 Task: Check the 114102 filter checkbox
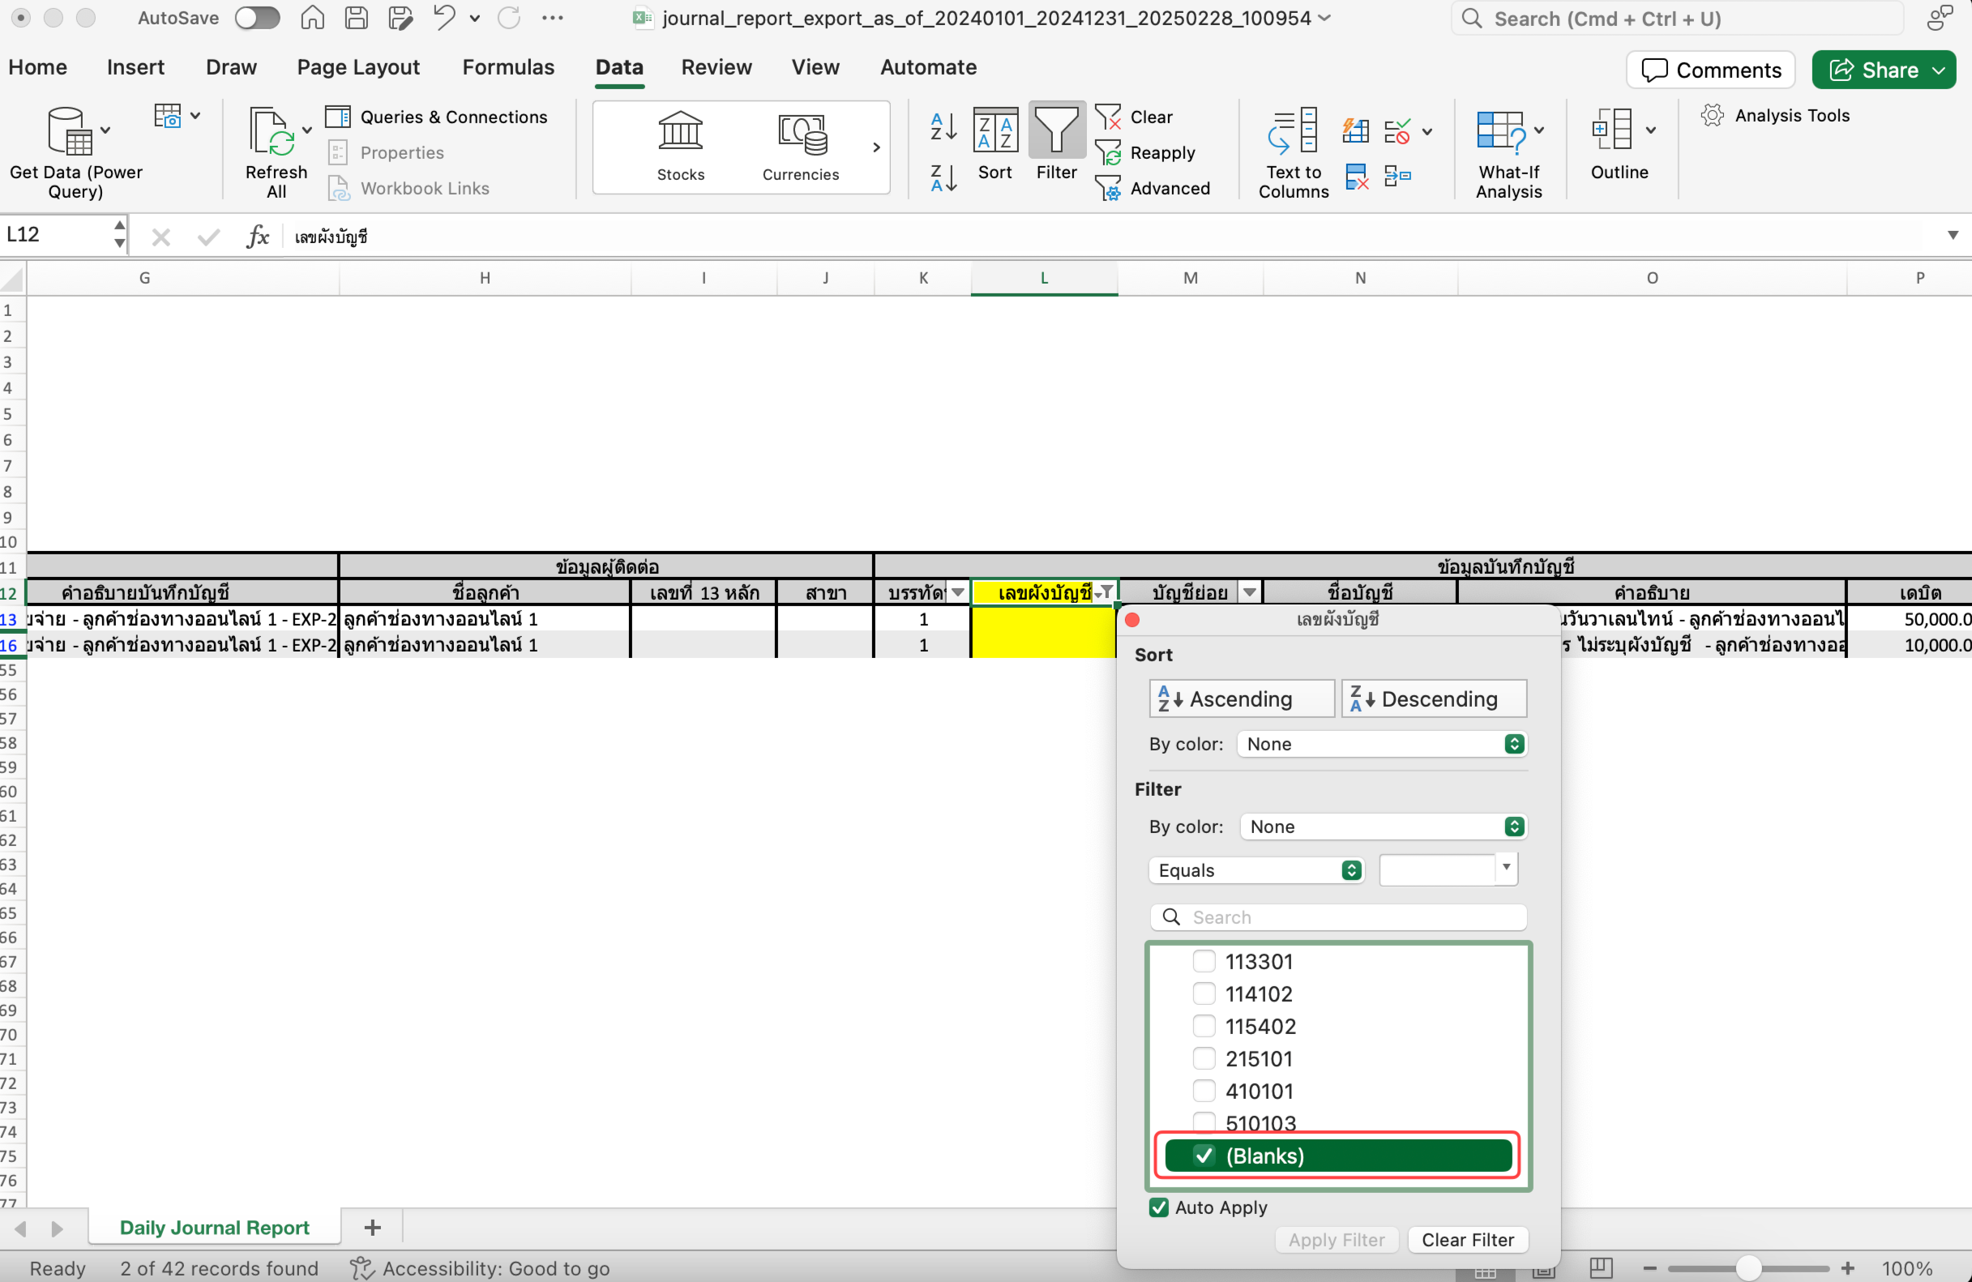(1203, 993)
